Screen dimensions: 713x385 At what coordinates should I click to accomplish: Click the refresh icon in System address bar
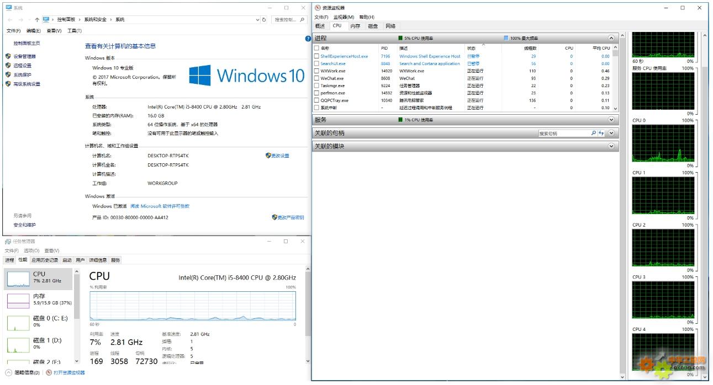pyautogui.click(x=264, y=19)
